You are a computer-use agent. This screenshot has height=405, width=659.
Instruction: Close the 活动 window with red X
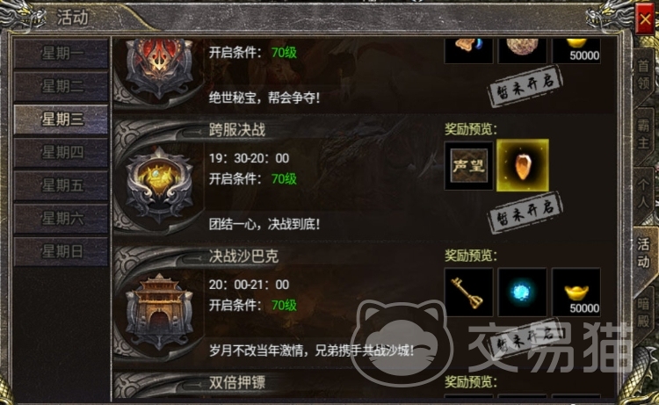point(645,19)
